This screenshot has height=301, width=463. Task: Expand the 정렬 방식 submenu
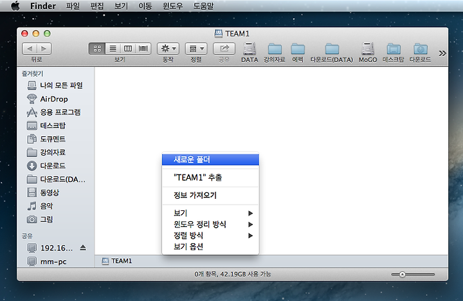pyautogui.click(x=210, y=236)
